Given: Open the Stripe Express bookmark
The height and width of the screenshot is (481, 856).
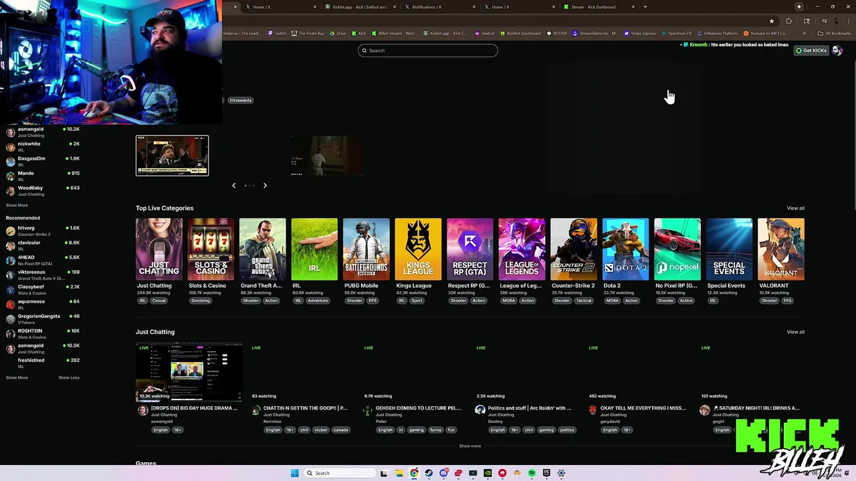Looking at the screenshot, I should (x=640, y=33).
